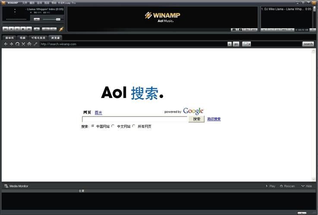Stop playback with the Stop button

pos(23,29)
